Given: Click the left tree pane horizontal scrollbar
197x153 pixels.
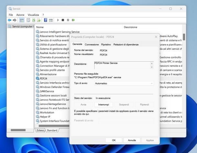Looking at the screenshot, I should click(18, 130).
